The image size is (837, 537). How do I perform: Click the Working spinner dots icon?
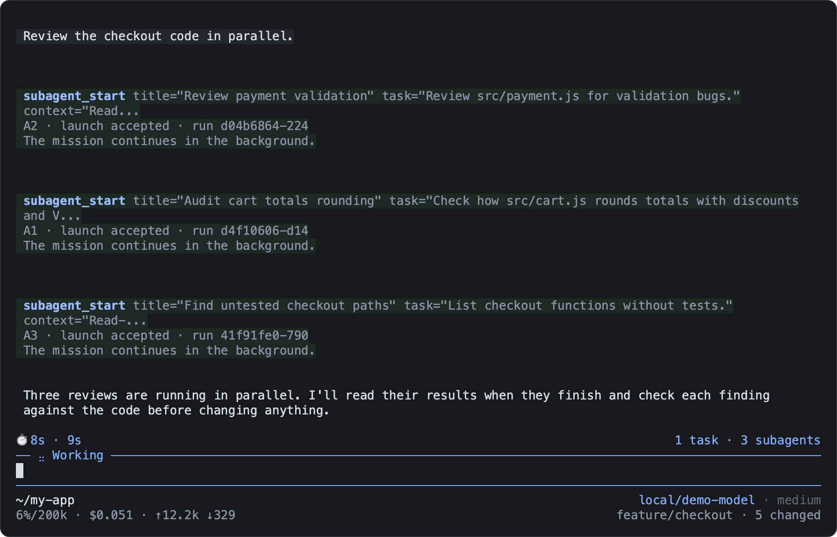(x=42, y=458)
